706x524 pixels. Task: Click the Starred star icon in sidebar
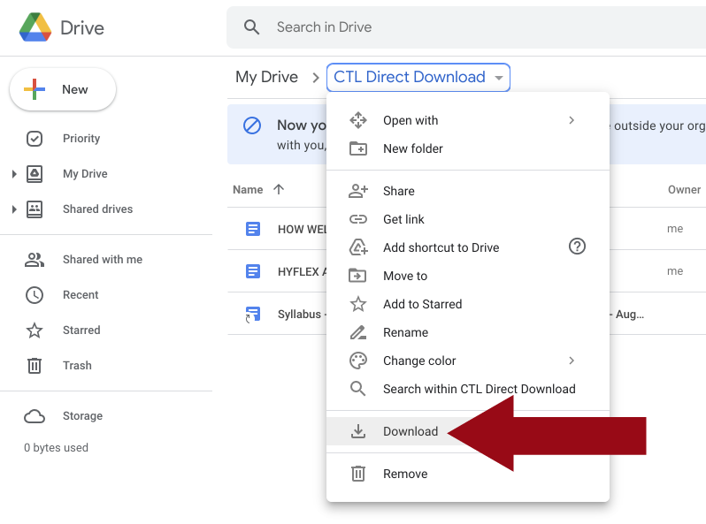pos(35,330)
